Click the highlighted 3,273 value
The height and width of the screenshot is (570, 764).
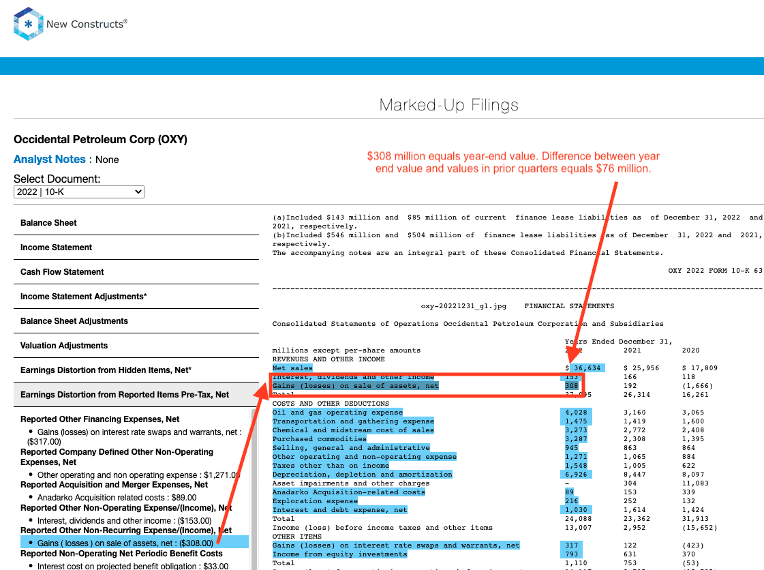tap(576, 430)
